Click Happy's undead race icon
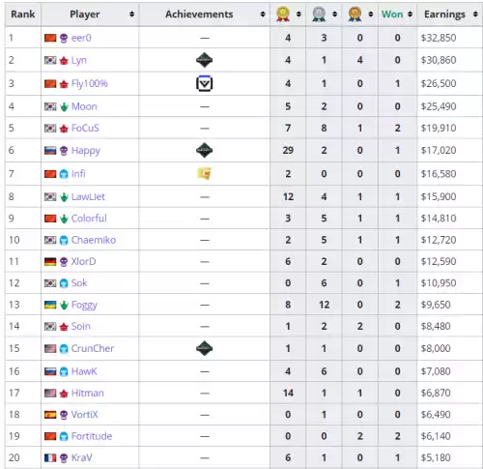The height and width of the screenshot is (469, 483). click(64, 151)
